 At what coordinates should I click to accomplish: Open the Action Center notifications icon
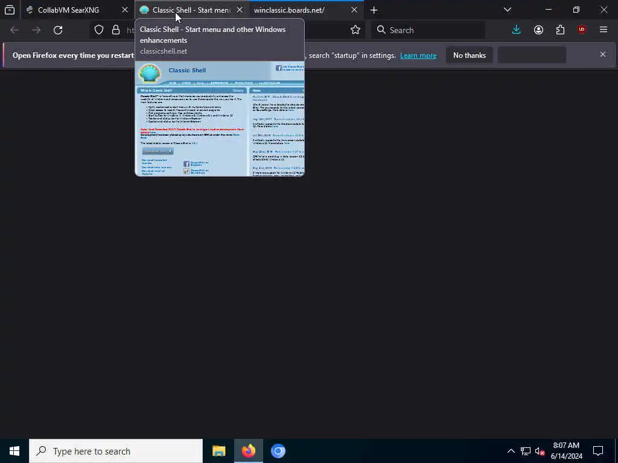[x=598, y=451]
